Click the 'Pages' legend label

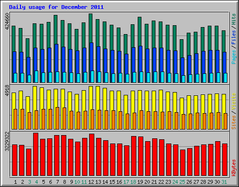[x=234, y=57]
